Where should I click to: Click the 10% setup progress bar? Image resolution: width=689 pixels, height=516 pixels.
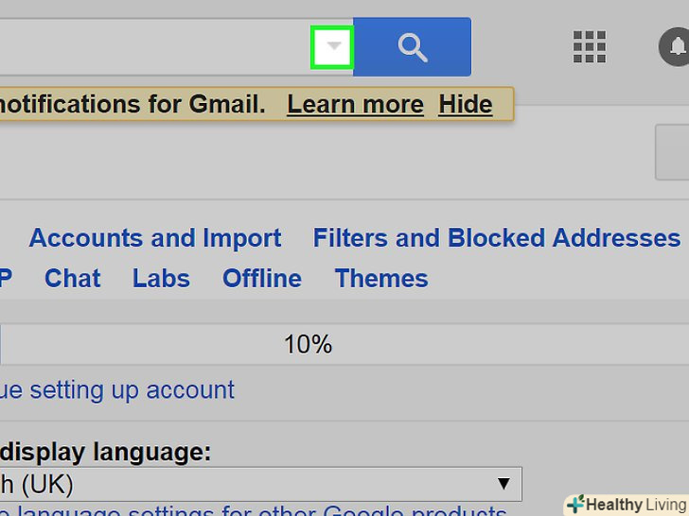(309, 345)
